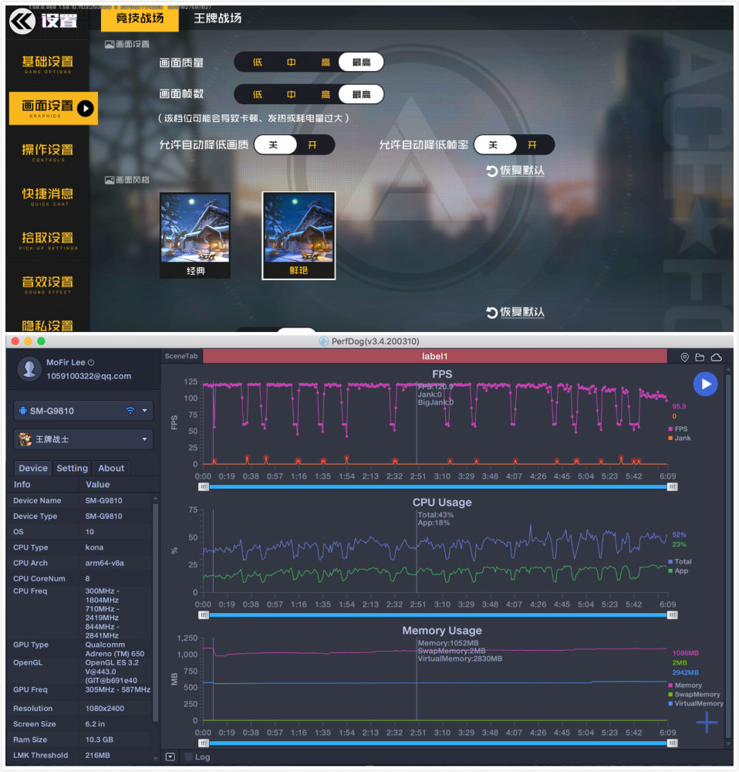The image size is (739, 772).
Task: Check the Log checkbox
Action: tap(188, 757)
